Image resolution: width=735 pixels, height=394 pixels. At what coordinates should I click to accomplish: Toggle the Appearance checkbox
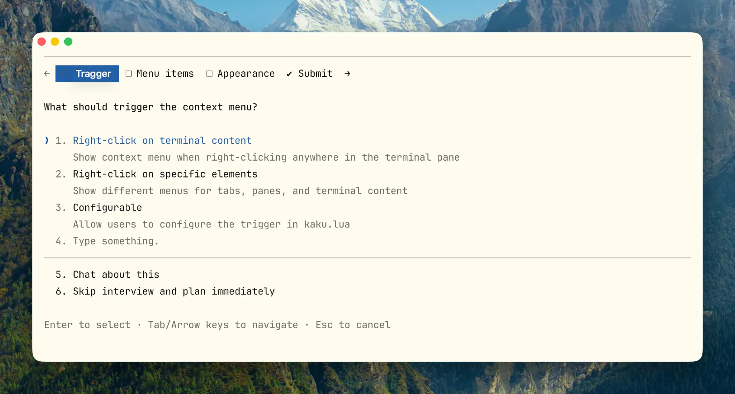coord(209,74)
